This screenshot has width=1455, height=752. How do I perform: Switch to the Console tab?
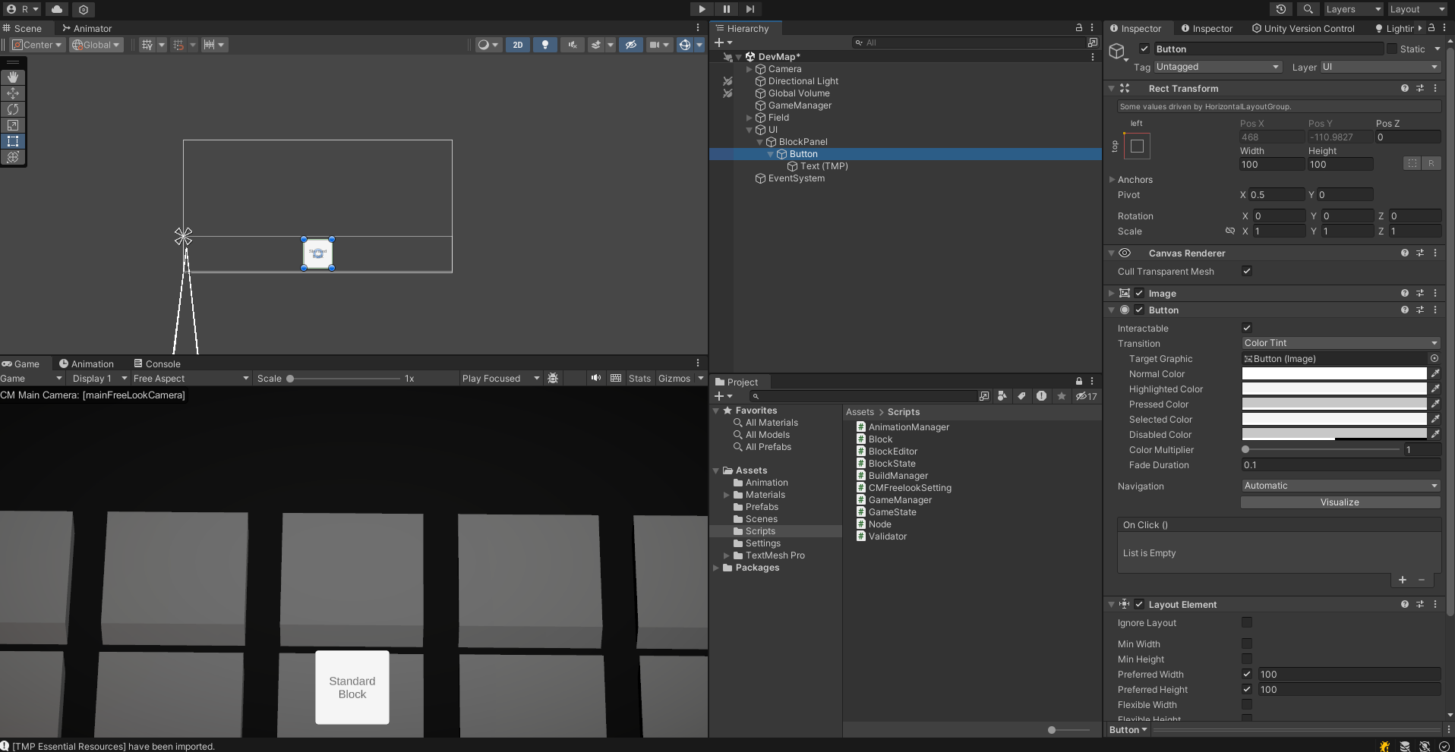[x=157, y=363]
